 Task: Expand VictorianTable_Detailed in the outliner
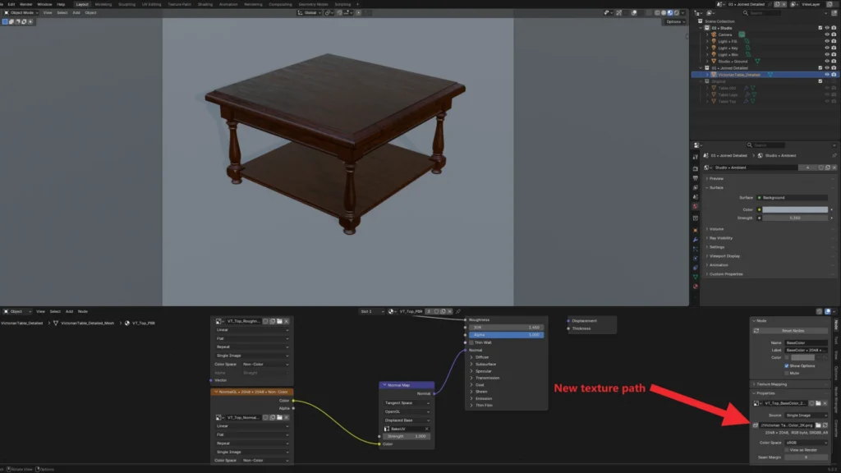[x=707, y=75]
